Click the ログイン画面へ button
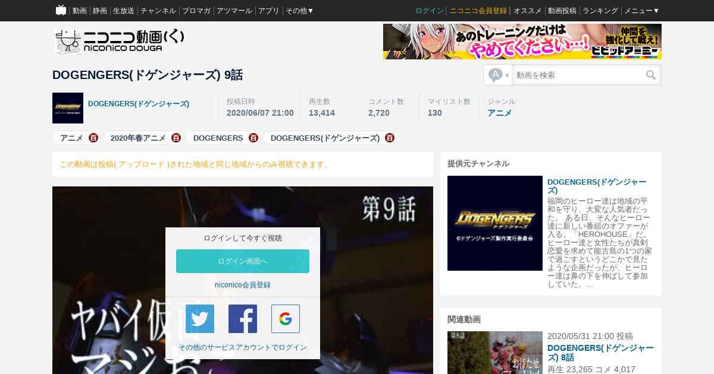This screenshot has height=374, width=714. tap(243, 261)
